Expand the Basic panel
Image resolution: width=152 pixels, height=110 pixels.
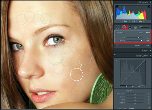(x=150, y=50)
